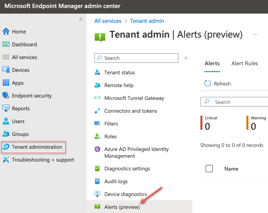Click the Groups people icon
Screen dimensions: 268x213
(6, 134)
